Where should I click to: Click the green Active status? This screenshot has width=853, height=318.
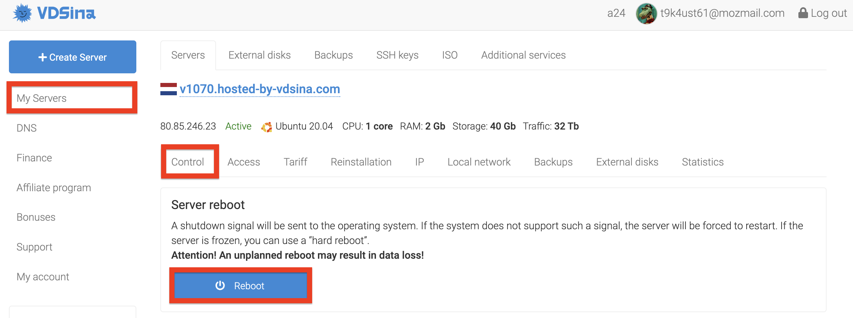click(238, 126)
